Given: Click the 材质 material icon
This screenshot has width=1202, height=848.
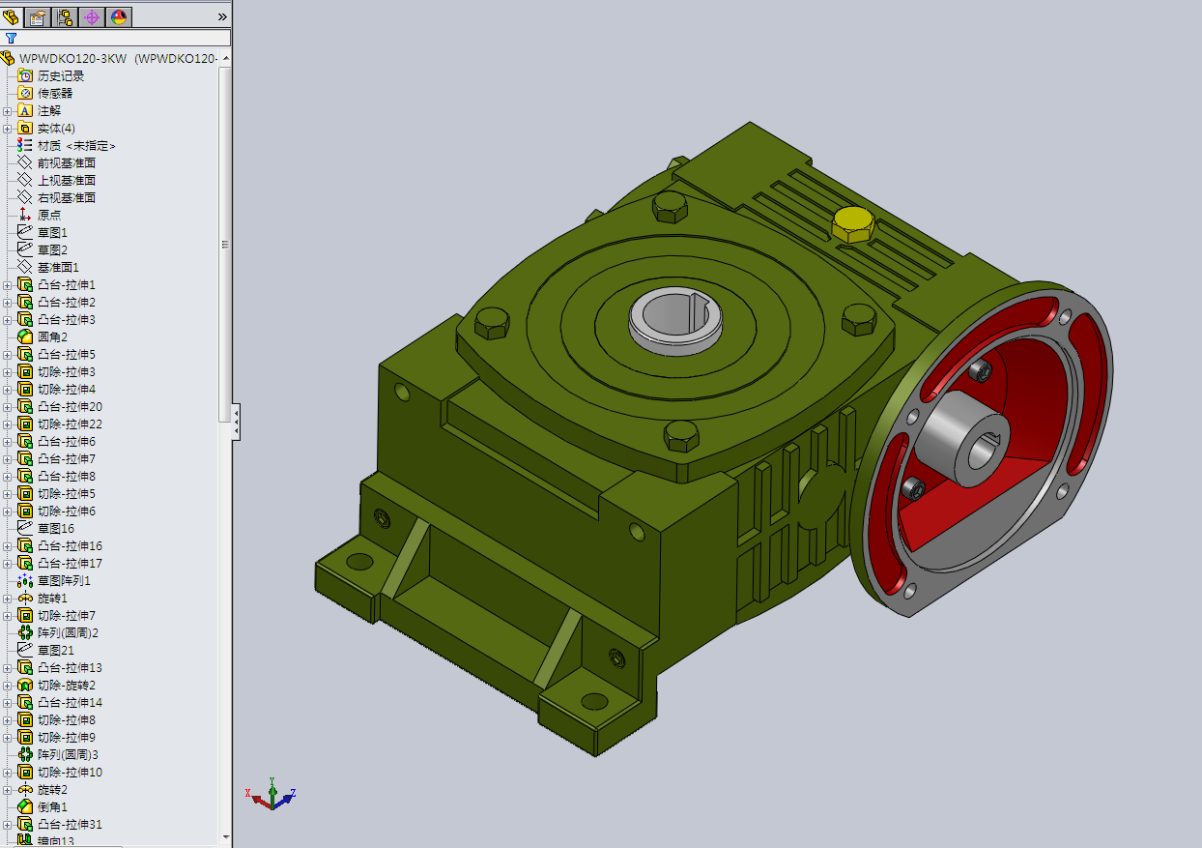Looking at the screenshot, I should coord(25,145).
